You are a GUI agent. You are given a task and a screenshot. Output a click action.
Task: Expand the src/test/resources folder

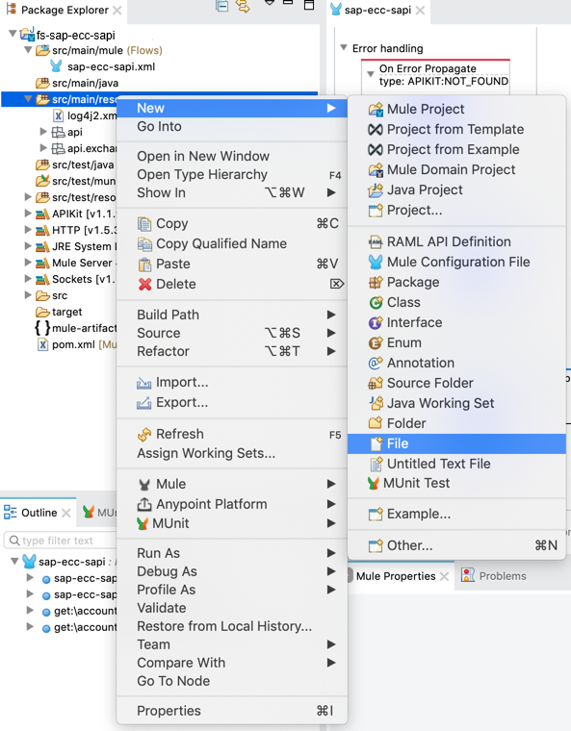28,197
